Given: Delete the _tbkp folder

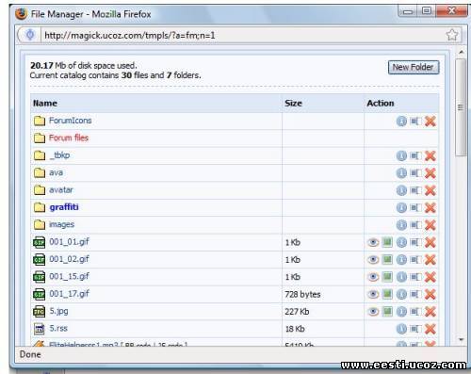Looking at the screenshot, I should click(430, 155).
